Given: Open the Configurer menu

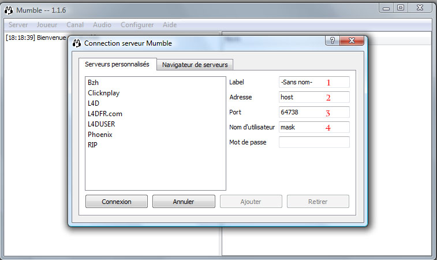Looking at the screenshot, I should (x=137, y=25).
